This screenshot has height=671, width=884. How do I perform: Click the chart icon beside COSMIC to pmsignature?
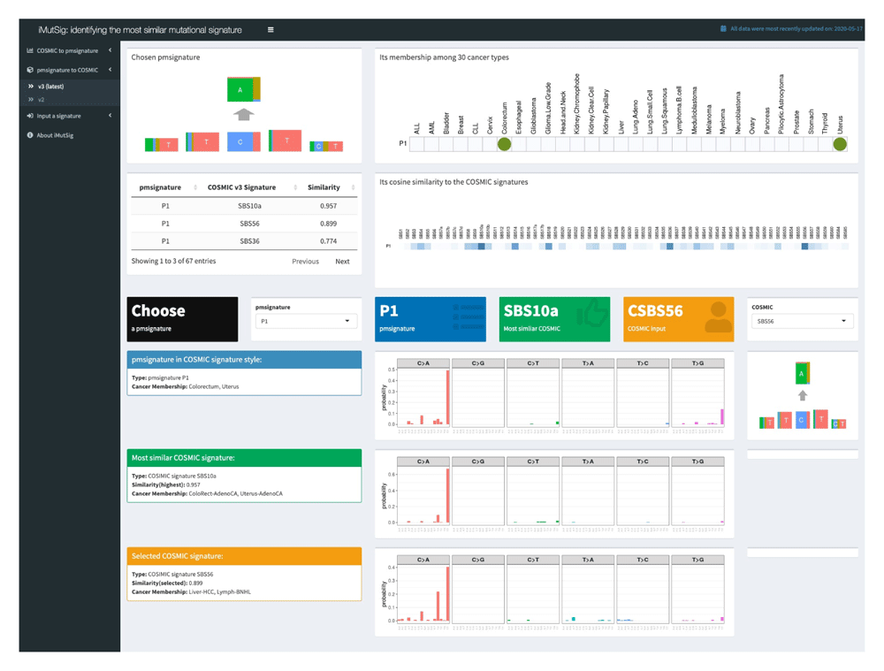point(30,50)
